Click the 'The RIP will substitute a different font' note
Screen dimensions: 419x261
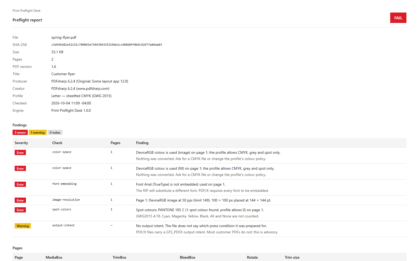point(202,191)
